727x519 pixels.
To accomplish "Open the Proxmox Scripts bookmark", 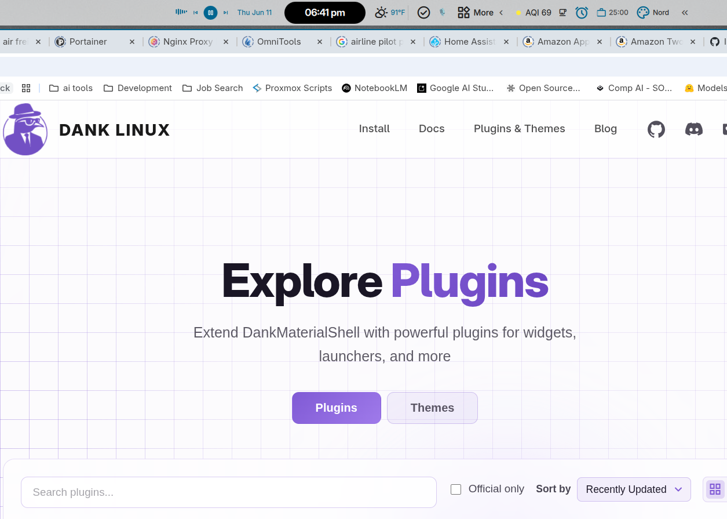I will [293, 88].
